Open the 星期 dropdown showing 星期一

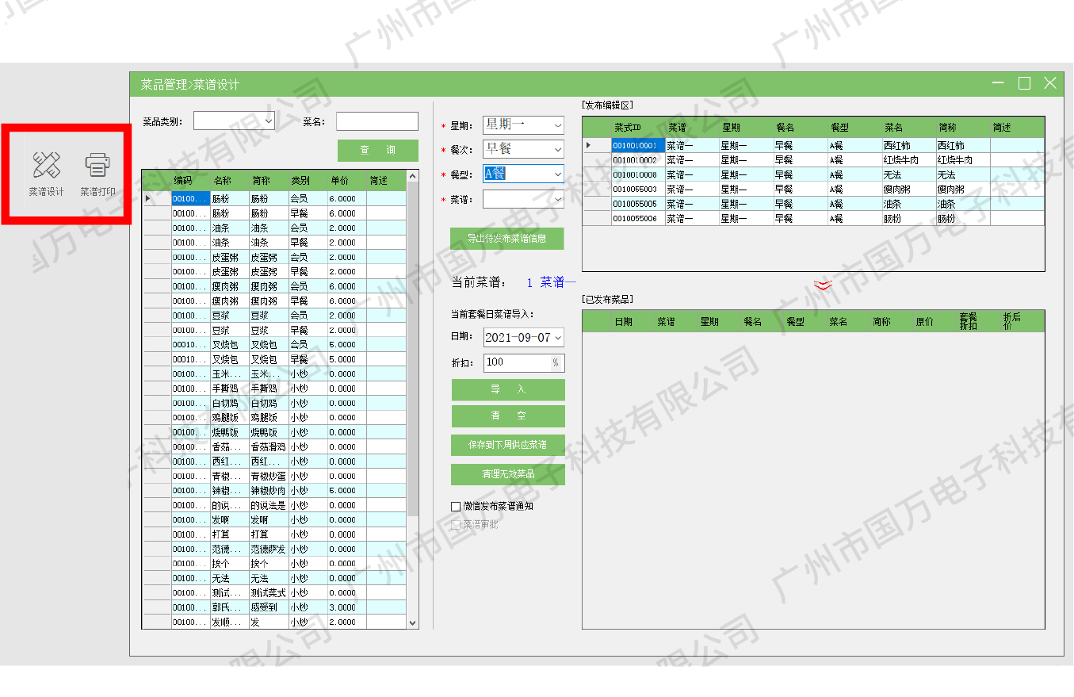click(x=557, y=125)
